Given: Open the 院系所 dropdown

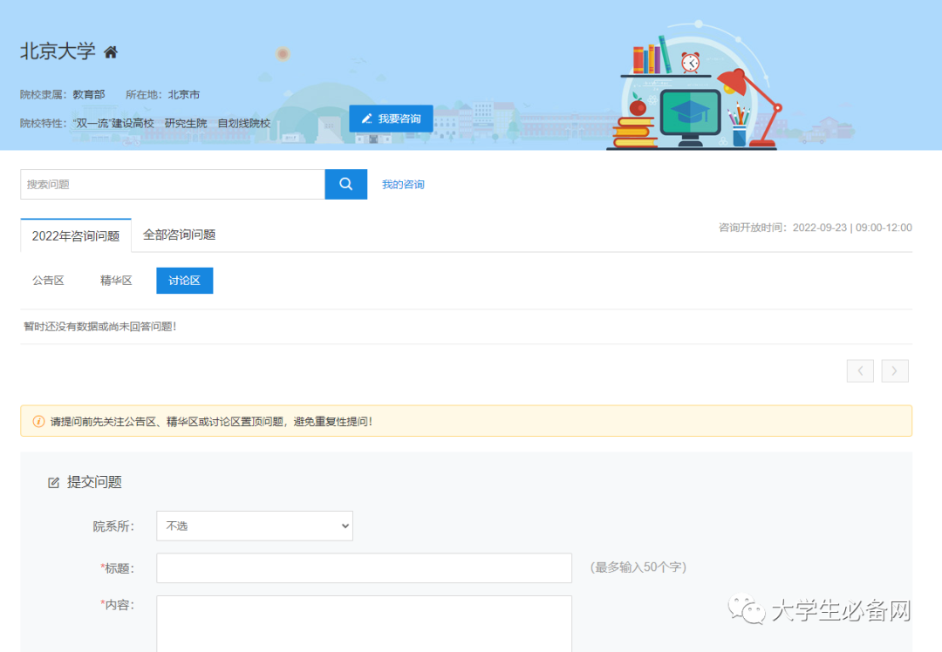Looking at the screenshot, I should point(255,526).
